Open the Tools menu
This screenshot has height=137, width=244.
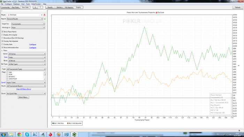click(28, 4)
